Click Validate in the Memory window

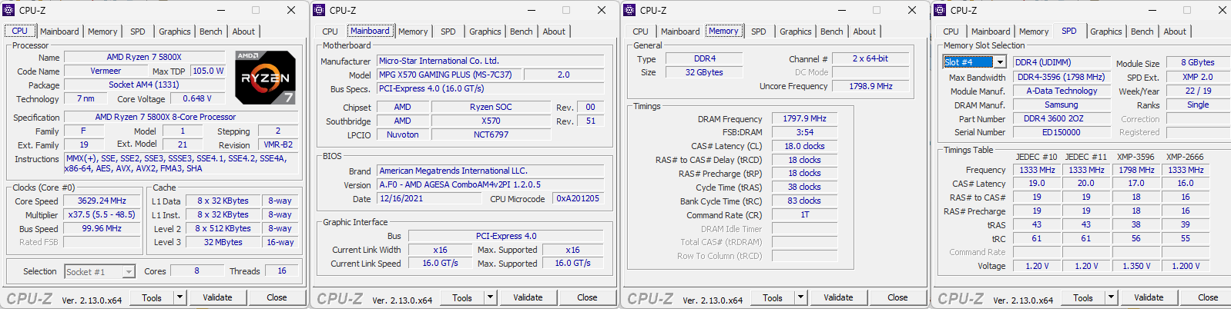838,297
